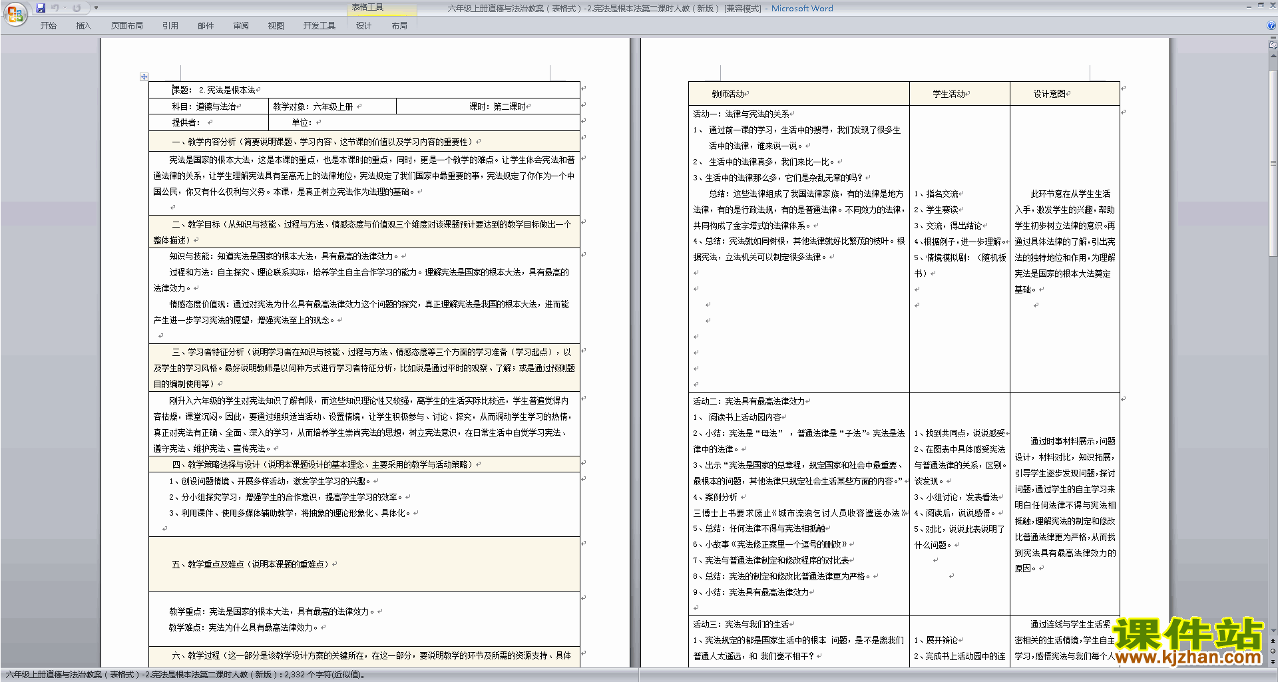Toggle the ruler button above the scrollbar

click(1273, 46)
